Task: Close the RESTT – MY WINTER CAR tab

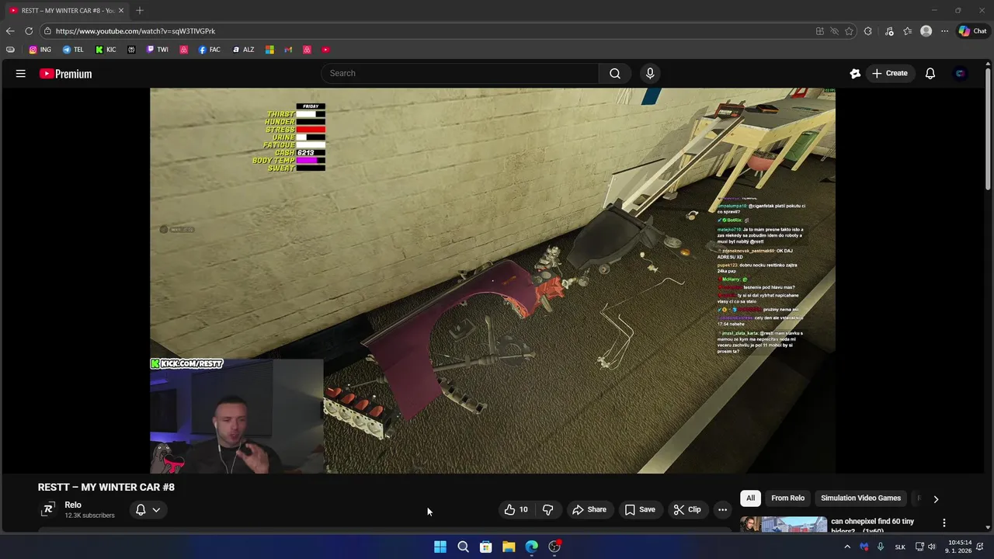Action: [121, 10]
